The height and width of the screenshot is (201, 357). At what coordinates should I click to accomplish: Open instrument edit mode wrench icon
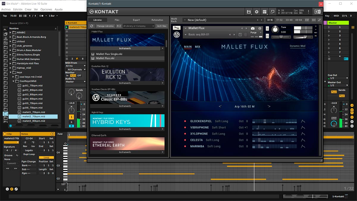(176, 28)
